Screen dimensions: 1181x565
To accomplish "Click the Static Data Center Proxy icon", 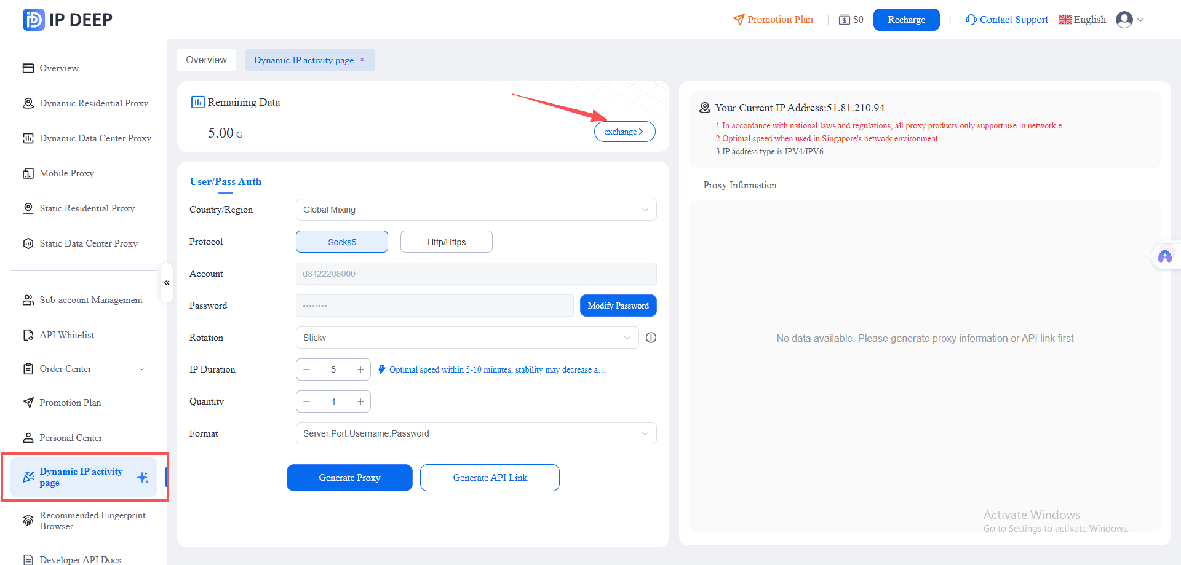I will (x=28, y=243).
